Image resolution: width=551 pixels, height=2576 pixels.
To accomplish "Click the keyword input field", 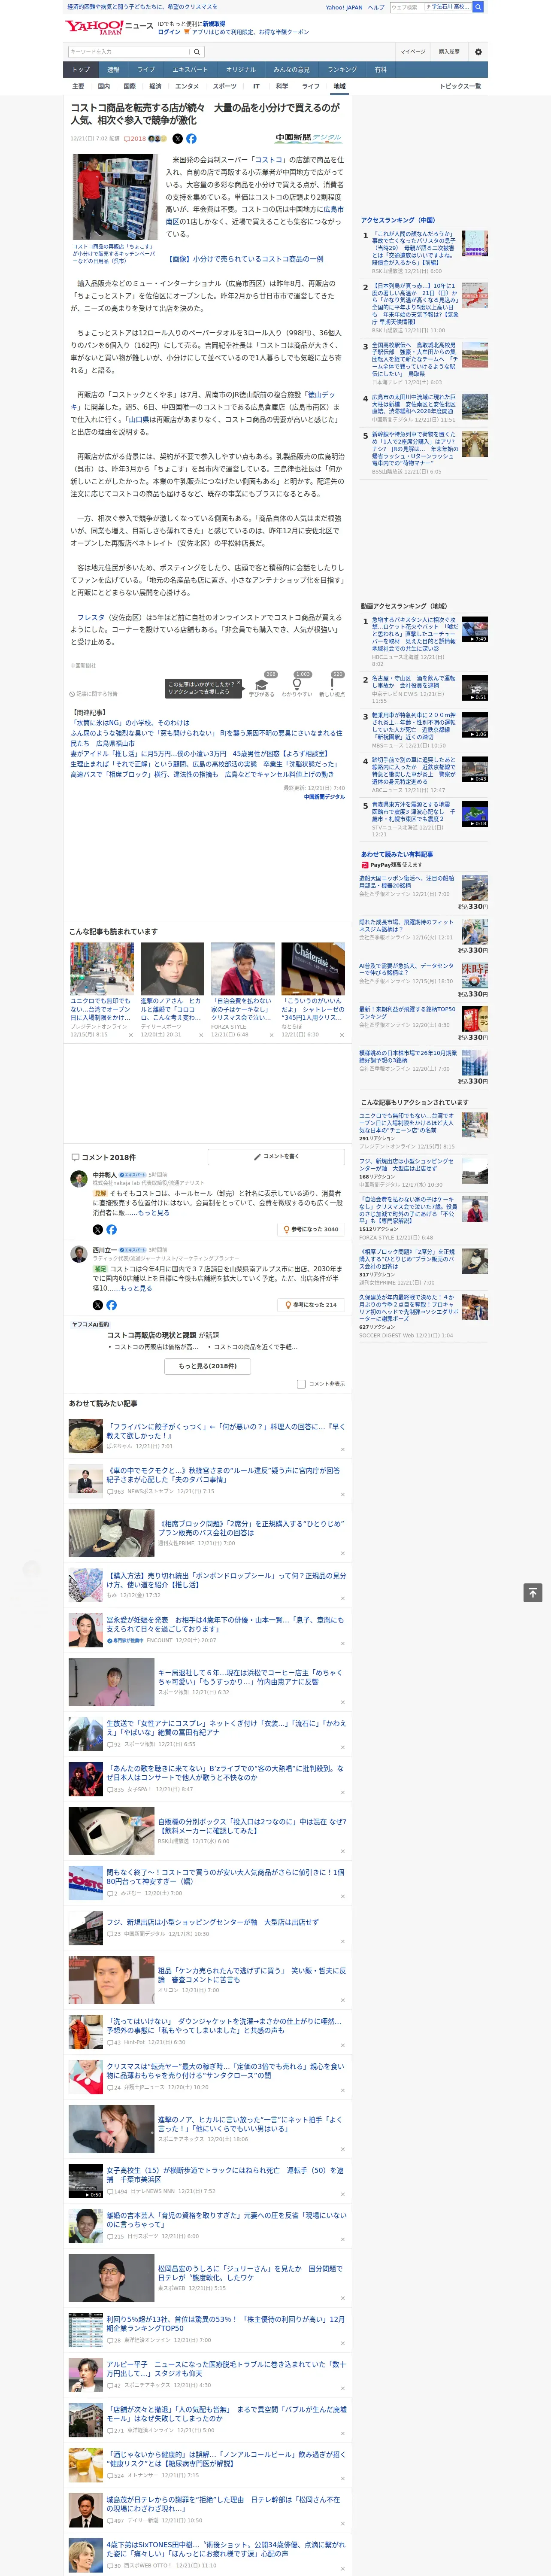I will click(x=129, y=51).
